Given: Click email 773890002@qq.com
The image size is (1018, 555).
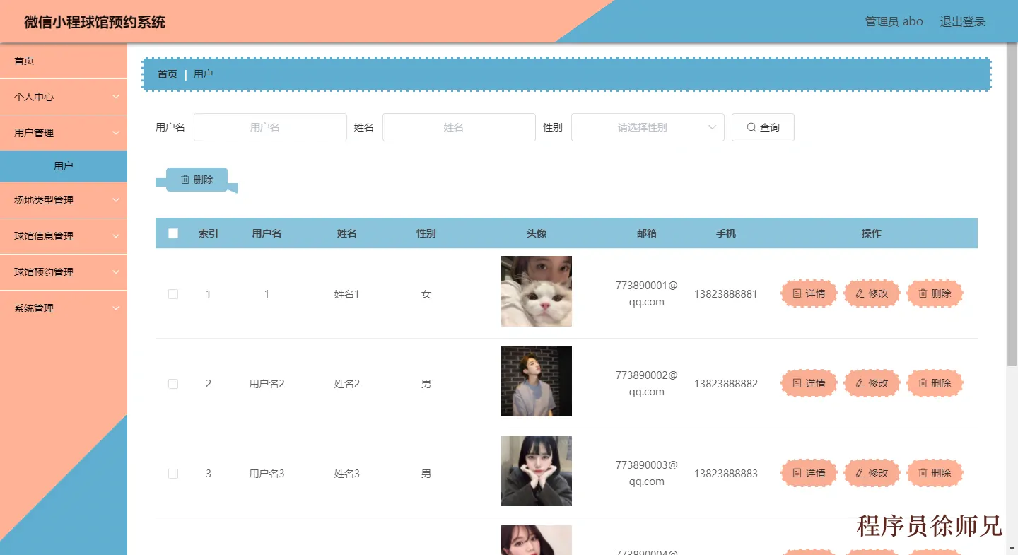Looking at the screenshot, I should click(x=647, y=383).
